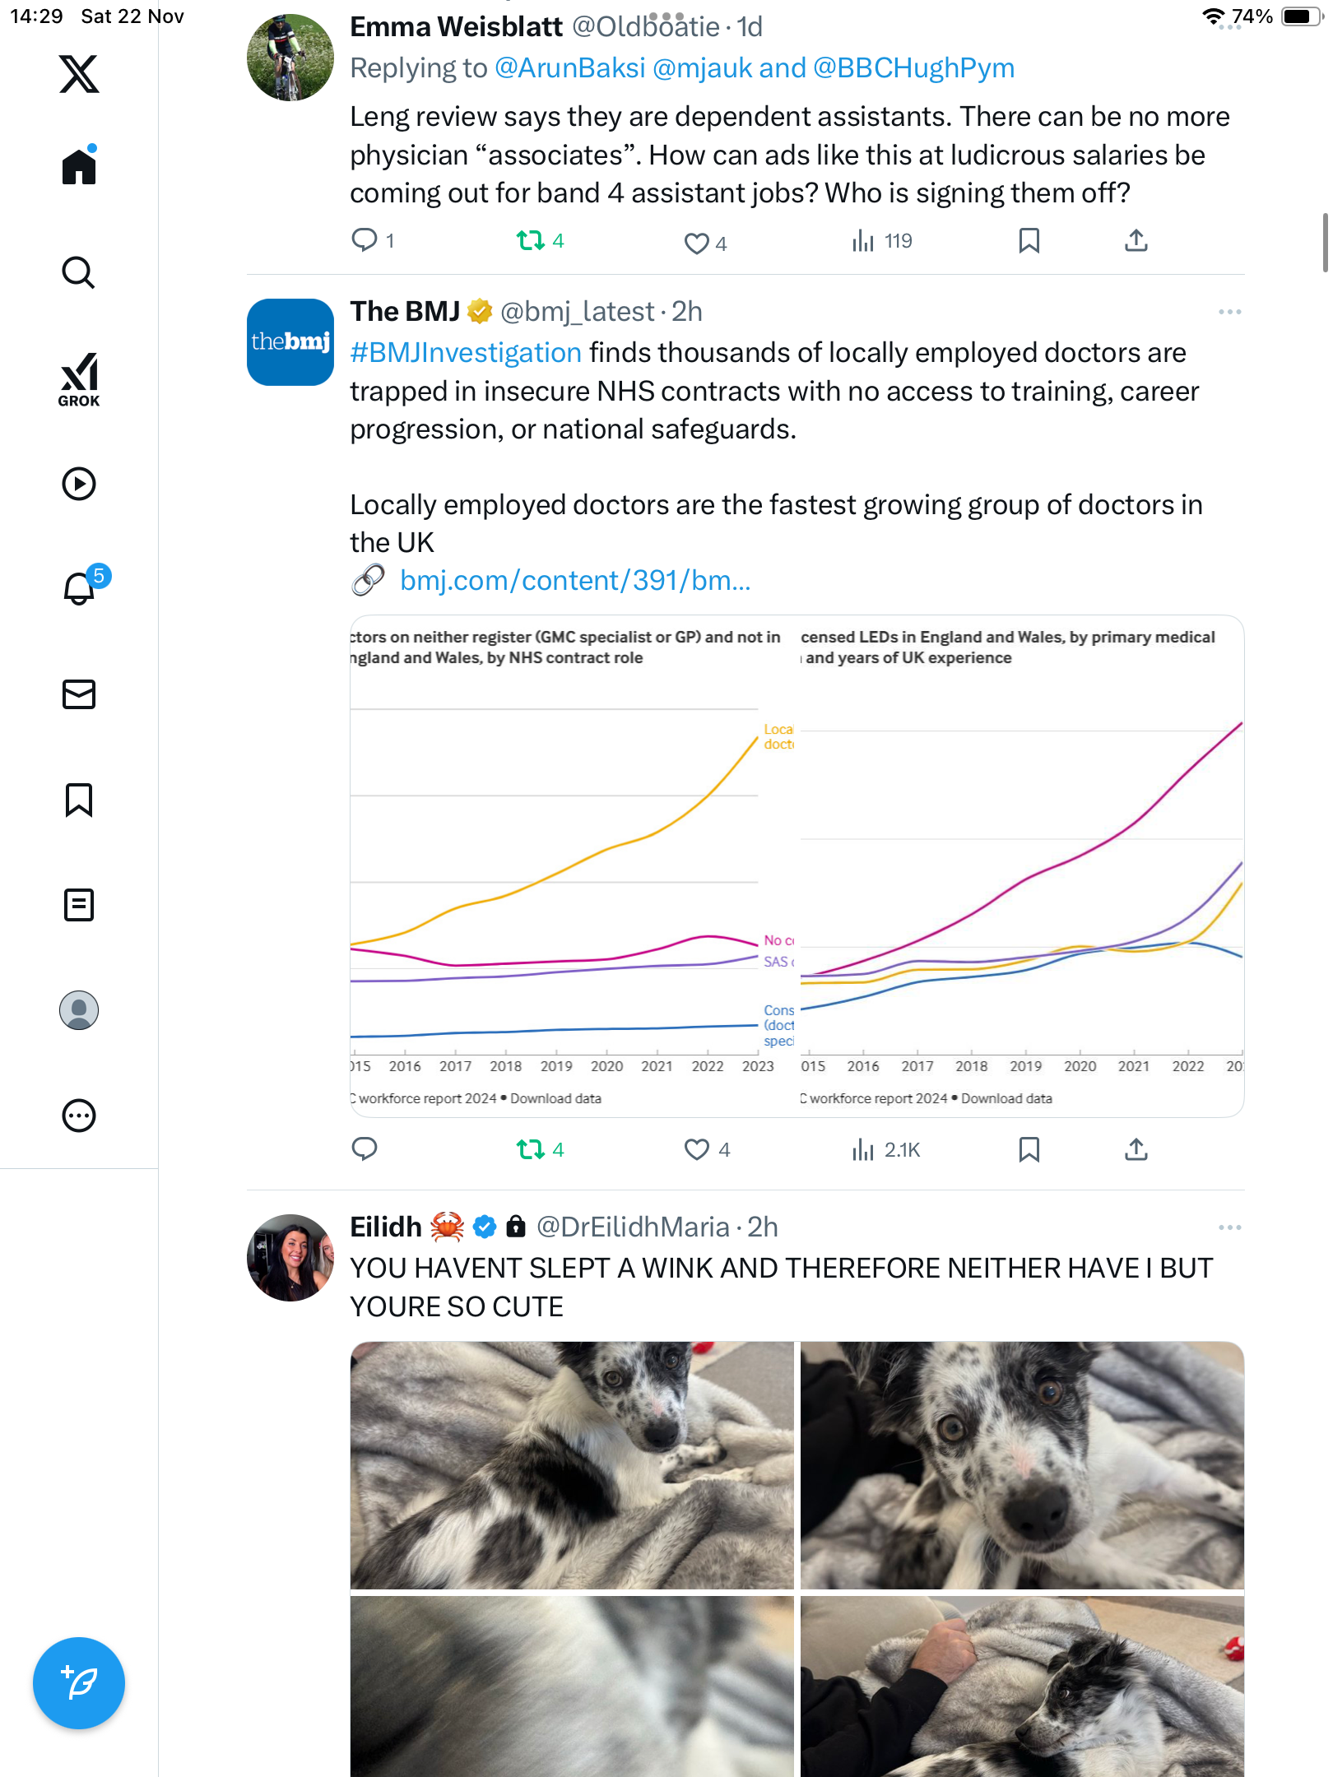
Task: Click the compose new post button
Action: 79,1683
